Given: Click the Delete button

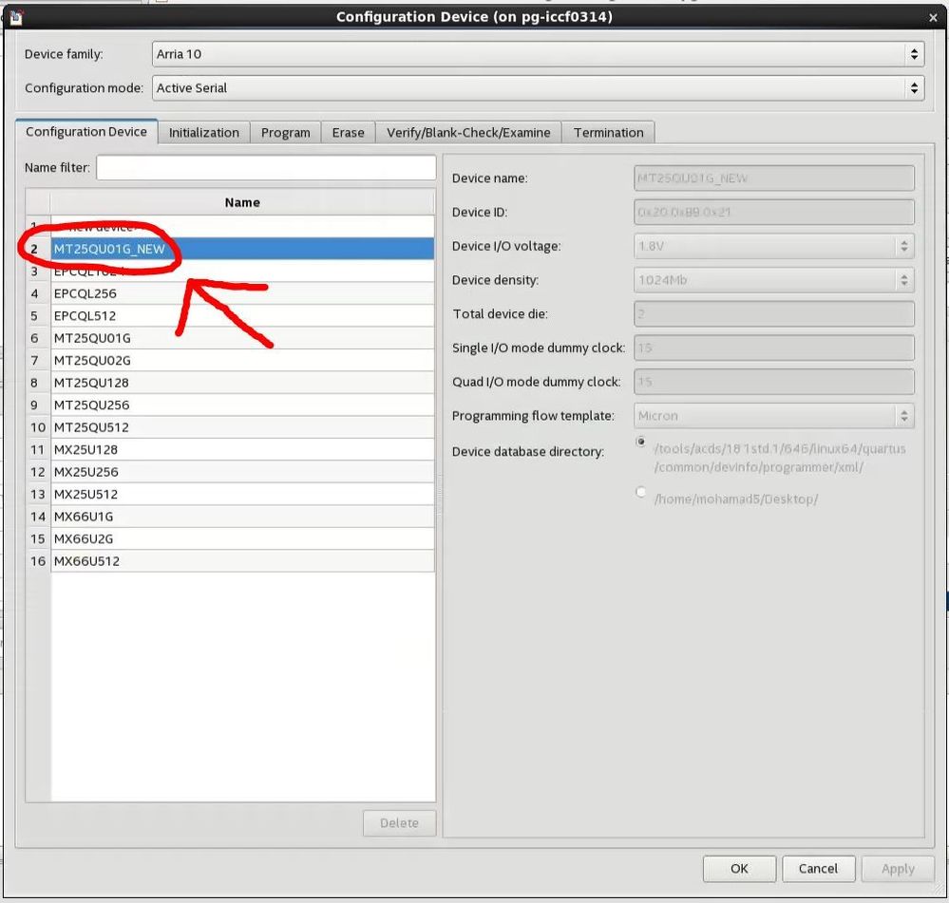Looking at the screenshot, I should click(399, 823).
